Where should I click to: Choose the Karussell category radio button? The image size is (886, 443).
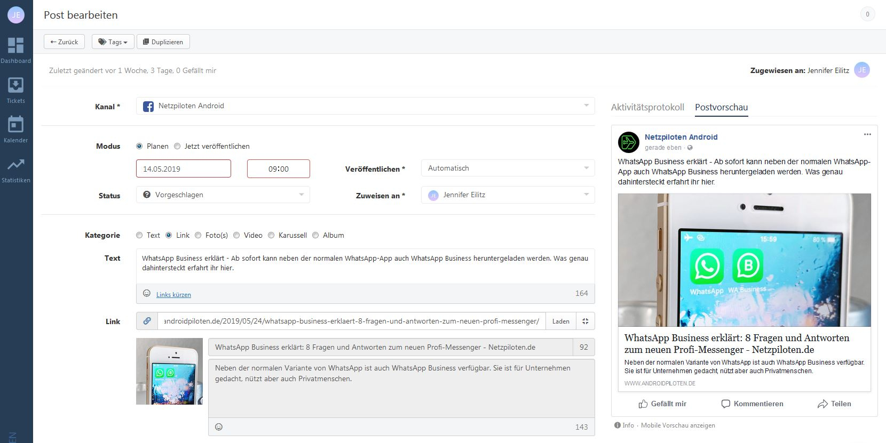pyautogui.click(x=272, y=235)
